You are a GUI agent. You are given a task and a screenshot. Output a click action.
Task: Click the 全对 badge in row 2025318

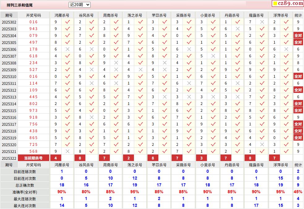[298, 131]
